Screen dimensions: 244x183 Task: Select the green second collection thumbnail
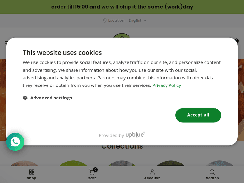(73, 163)
